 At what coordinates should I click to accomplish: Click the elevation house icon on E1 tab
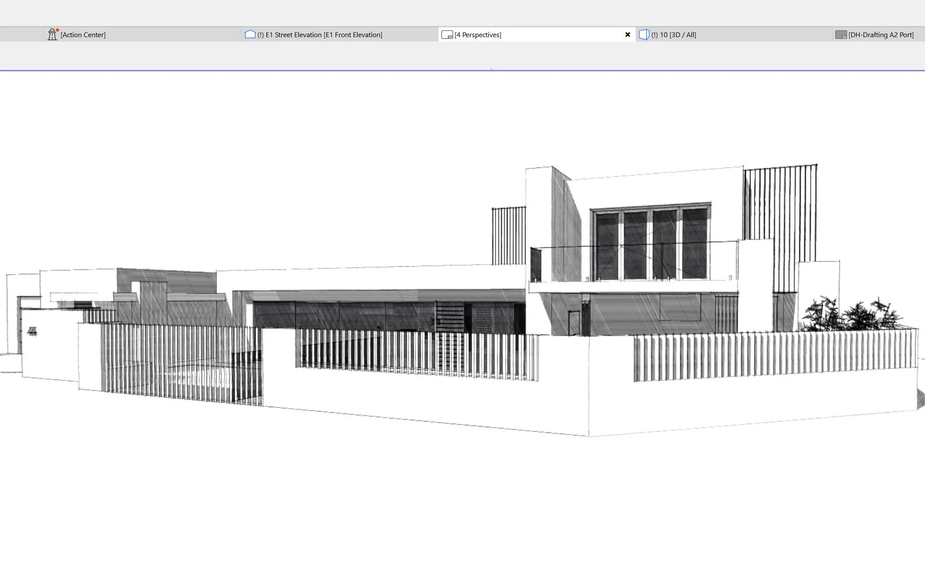pyautogui.click(x=250, y=35)
